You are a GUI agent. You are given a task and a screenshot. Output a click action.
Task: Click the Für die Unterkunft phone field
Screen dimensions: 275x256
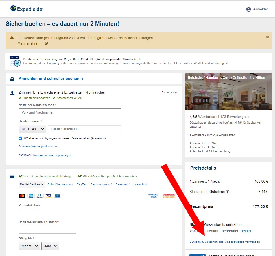click(84, 129)
